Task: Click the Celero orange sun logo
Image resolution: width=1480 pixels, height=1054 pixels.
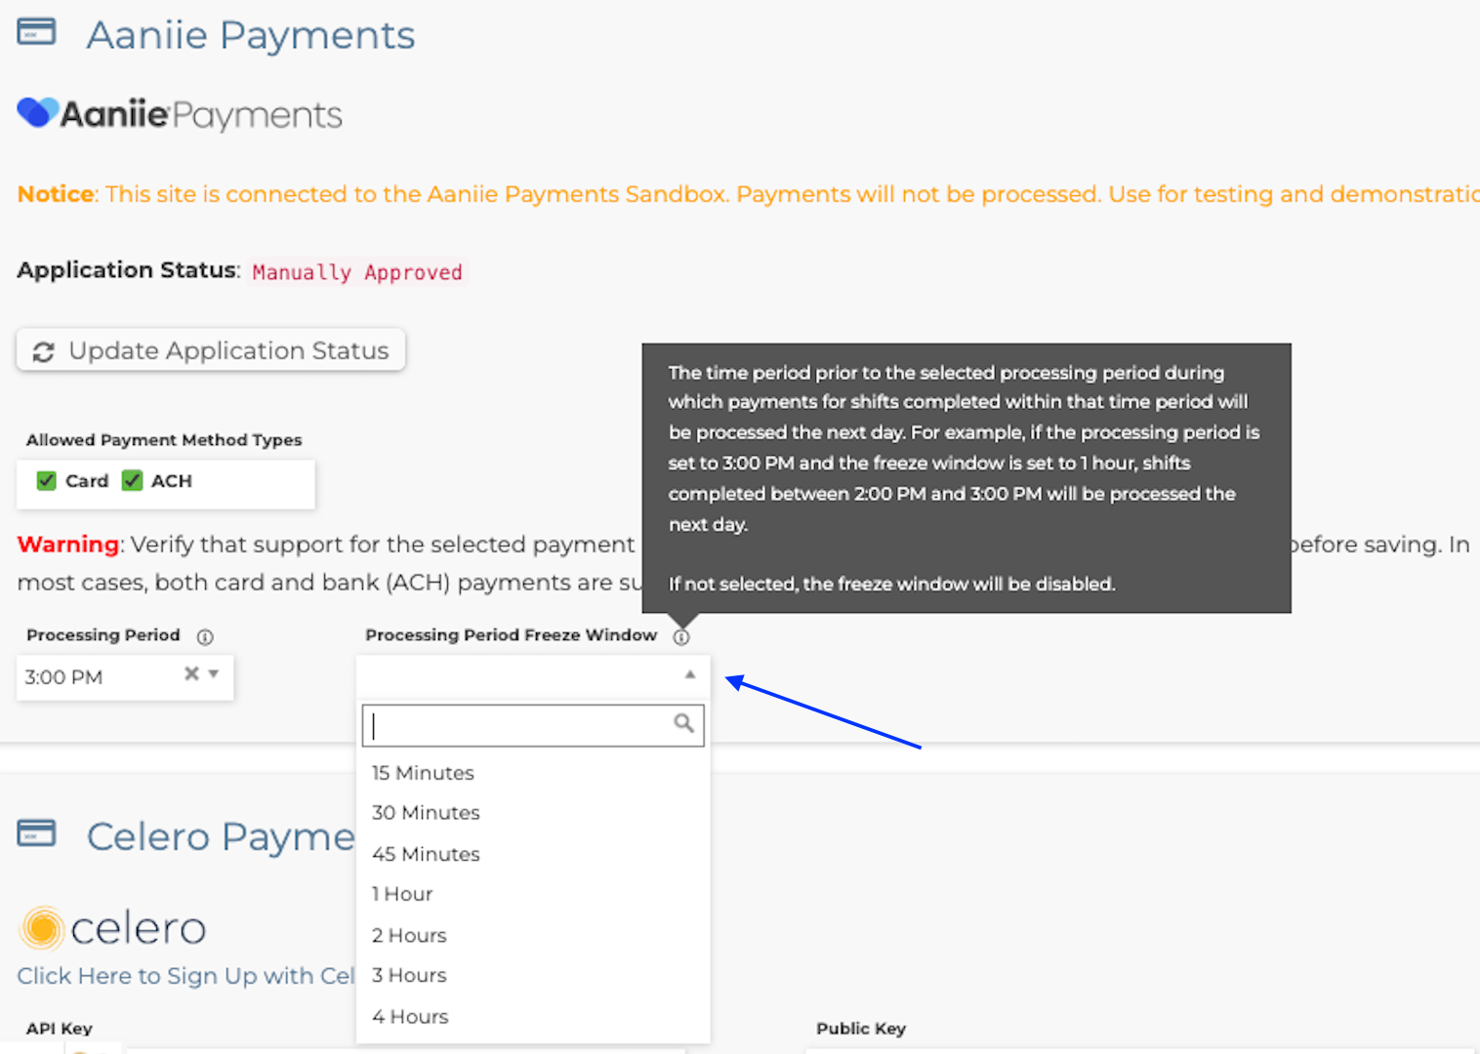Action: click(x=42, y=927)
